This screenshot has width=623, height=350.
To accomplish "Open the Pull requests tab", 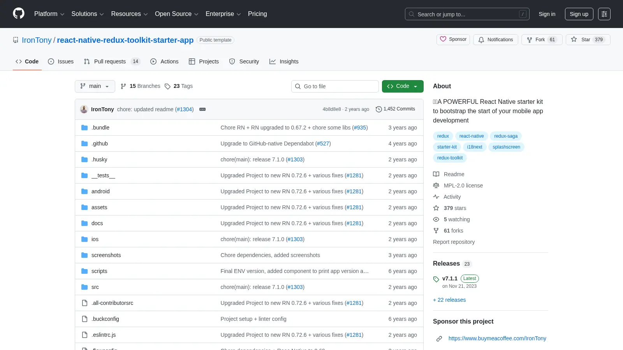I will [x=112, y=61].
